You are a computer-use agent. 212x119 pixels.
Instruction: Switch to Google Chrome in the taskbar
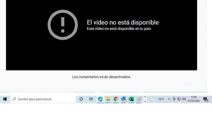pos(116,99)
